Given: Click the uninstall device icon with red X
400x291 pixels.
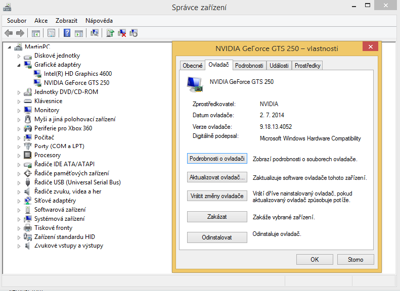Looking at the screenshot, I should (122, 33).
